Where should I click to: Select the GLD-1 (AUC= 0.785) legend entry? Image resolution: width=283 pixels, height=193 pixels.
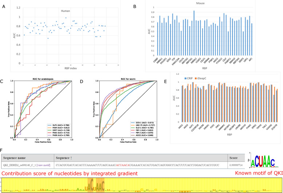pos(143,128)
